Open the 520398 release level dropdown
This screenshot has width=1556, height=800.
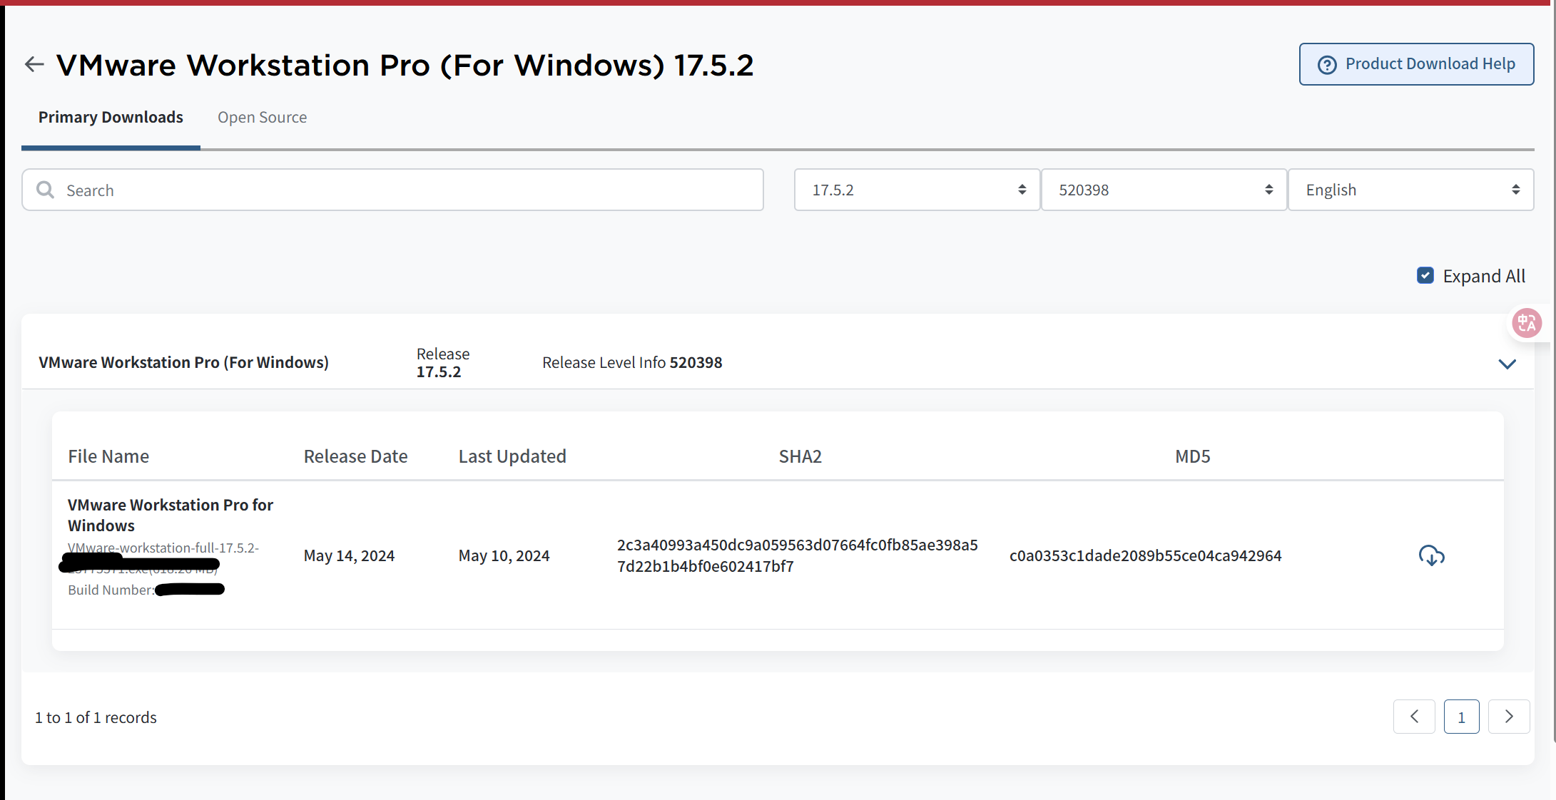click(1164, 190)
